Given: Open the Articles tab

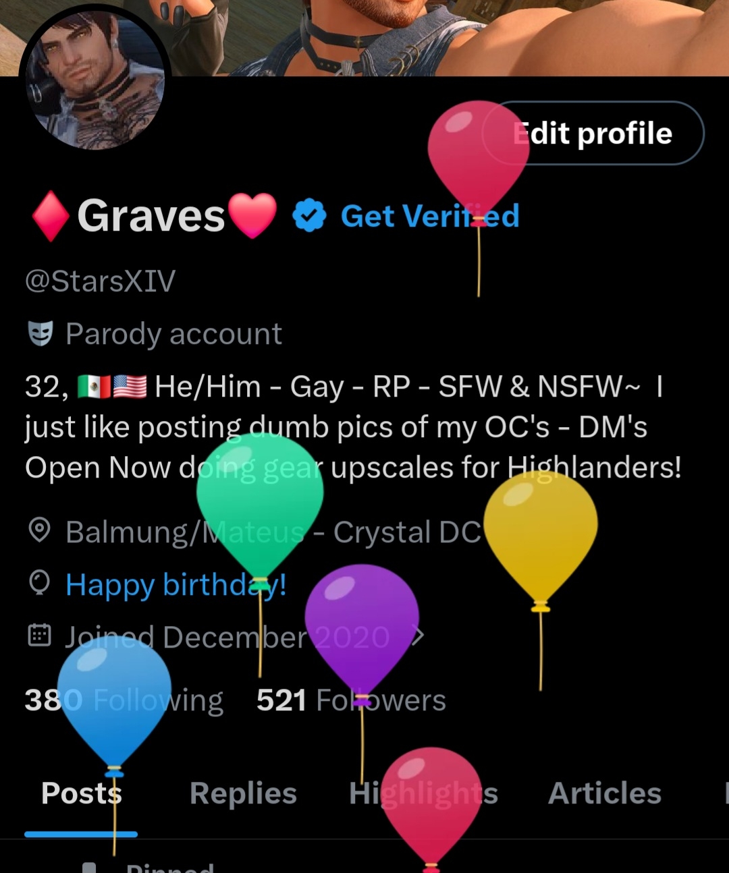Looking at the screenshot, I should (x=605, y=793).
